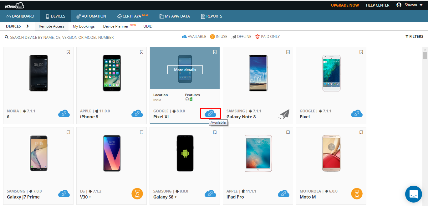Screen dimensions: 428x206
Task: Filter by Offline devices
Action: [x=241, y=37]
